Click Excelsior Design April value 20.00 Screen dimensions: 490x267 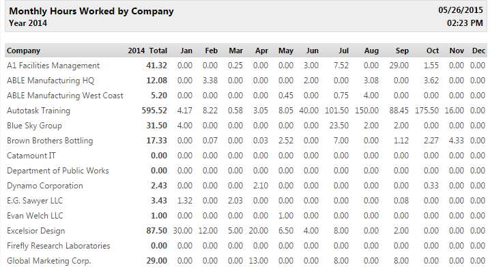[259, 231]
